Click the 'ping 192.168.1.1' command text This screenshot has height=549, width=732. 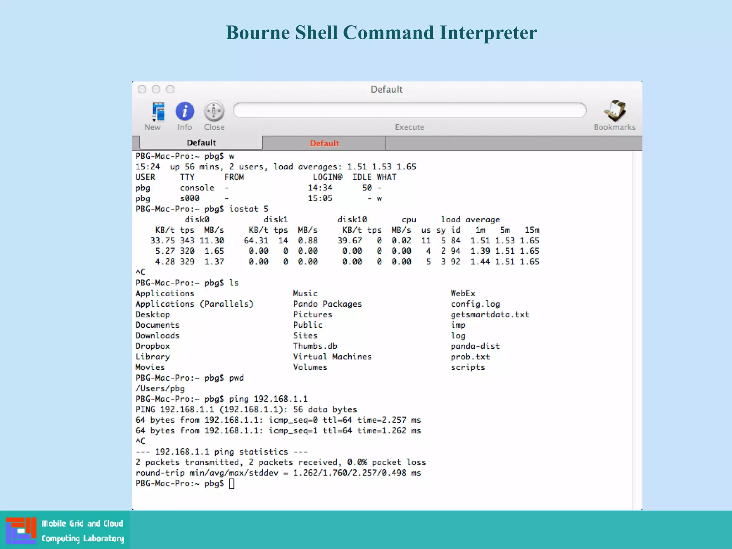(268, 399)
